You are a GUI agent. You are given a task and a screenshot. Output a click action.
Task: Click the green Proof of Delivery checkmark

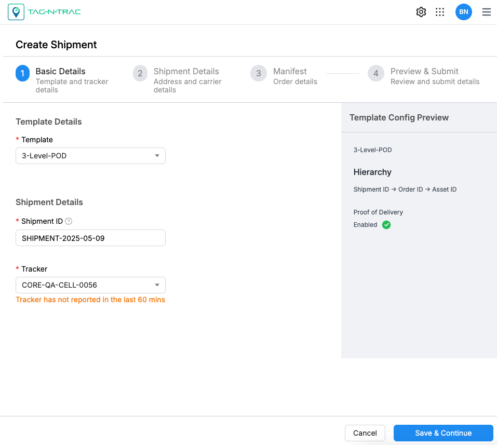point(386,225)
